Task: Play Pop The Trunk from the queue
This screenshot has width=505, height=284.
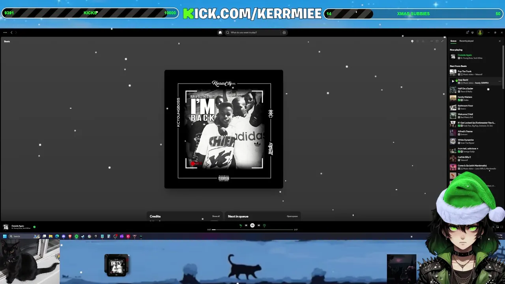Action: coord(476,73)
